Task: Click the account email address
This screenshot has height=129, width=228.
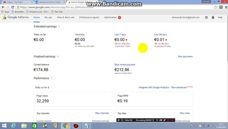Action: 185,18
